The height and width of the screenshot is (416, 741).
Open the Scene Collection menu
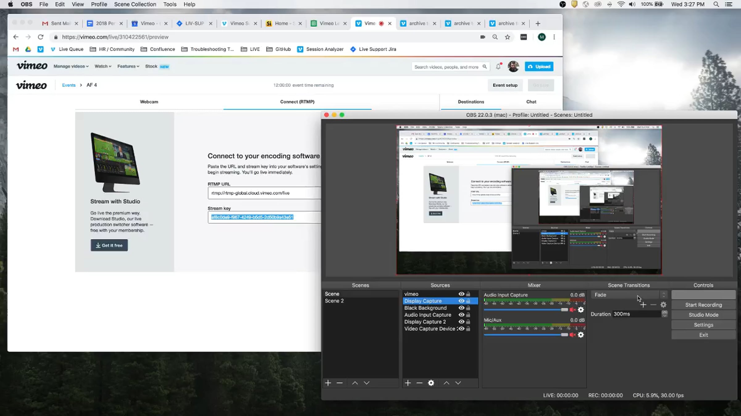(135, 4)
